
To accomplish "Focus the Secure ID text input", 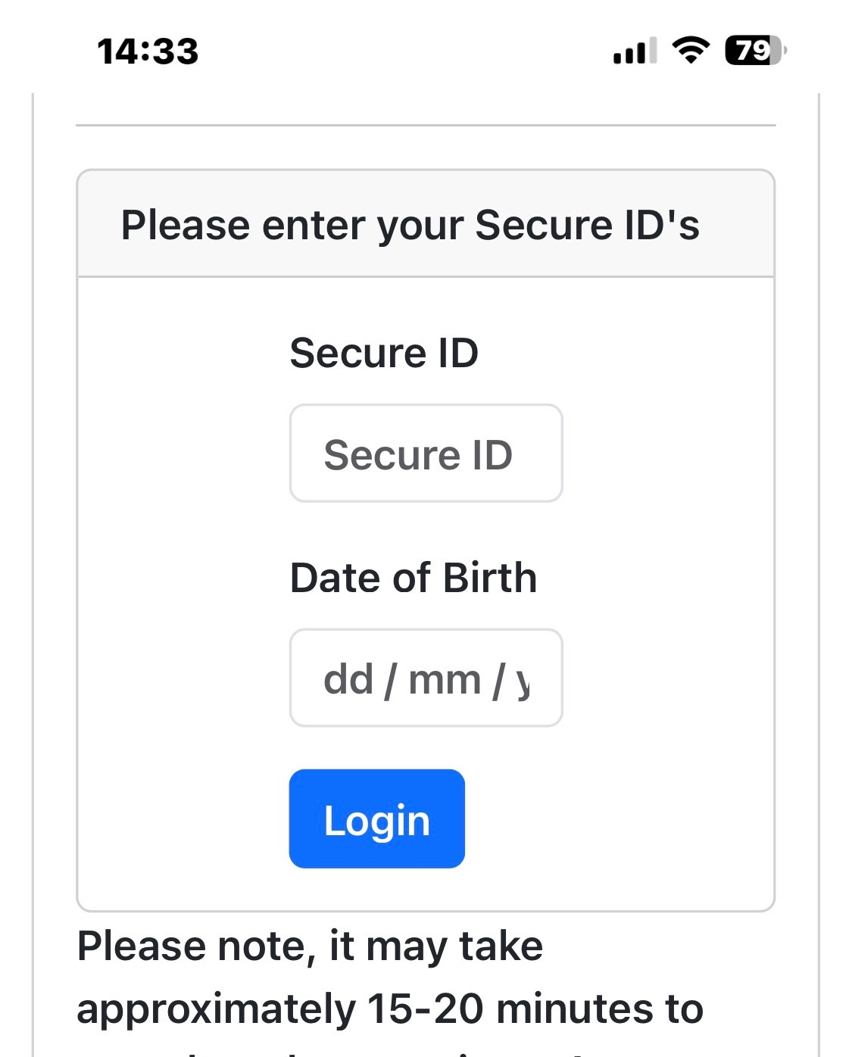I will point(426,454).
